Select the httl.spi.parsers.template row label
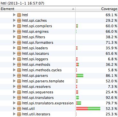Screen dimensions: 118x117 pos(43,81)
